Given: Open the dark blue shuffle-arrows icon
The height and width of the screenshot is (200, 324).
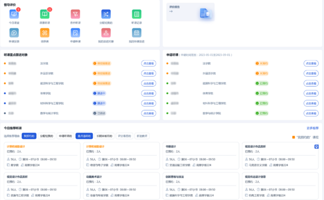Looking at the screenshot, I should click(x=106, y=14).
